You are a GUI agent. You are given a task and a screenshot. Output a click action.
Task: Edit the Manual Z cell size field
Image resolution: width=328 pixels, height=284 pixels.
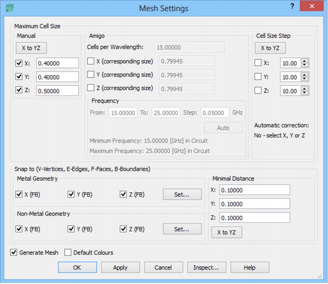57,91
